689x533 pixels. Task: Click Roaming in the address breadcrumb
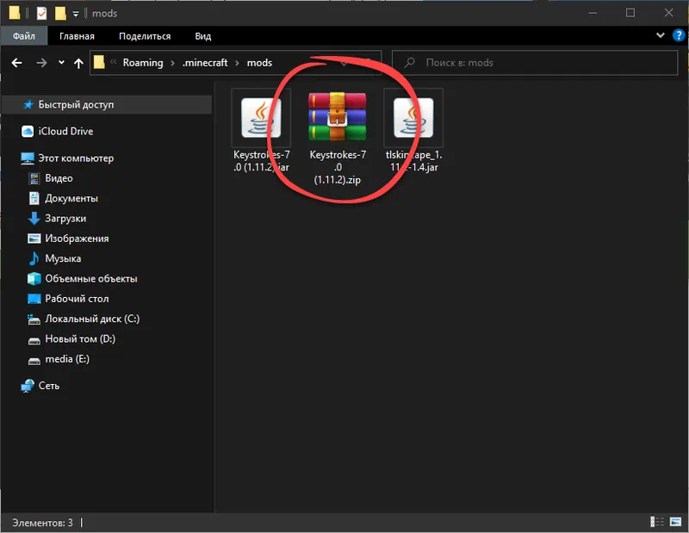pos(142,63)
